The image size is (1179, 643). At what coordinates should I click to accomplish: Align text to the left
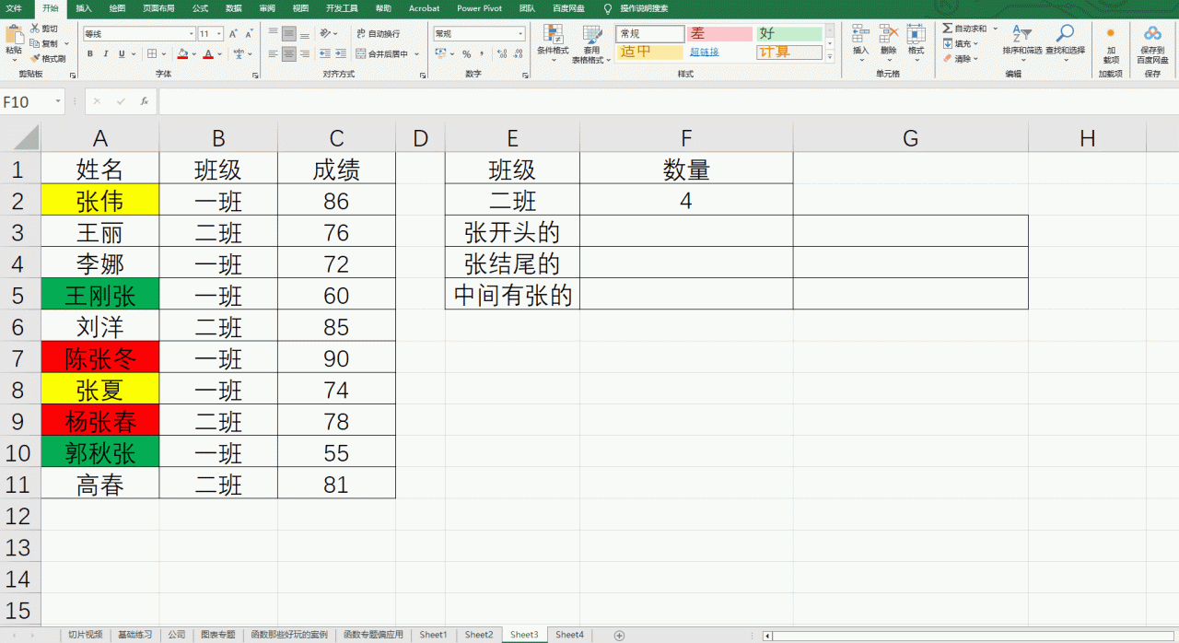point(273,54)
